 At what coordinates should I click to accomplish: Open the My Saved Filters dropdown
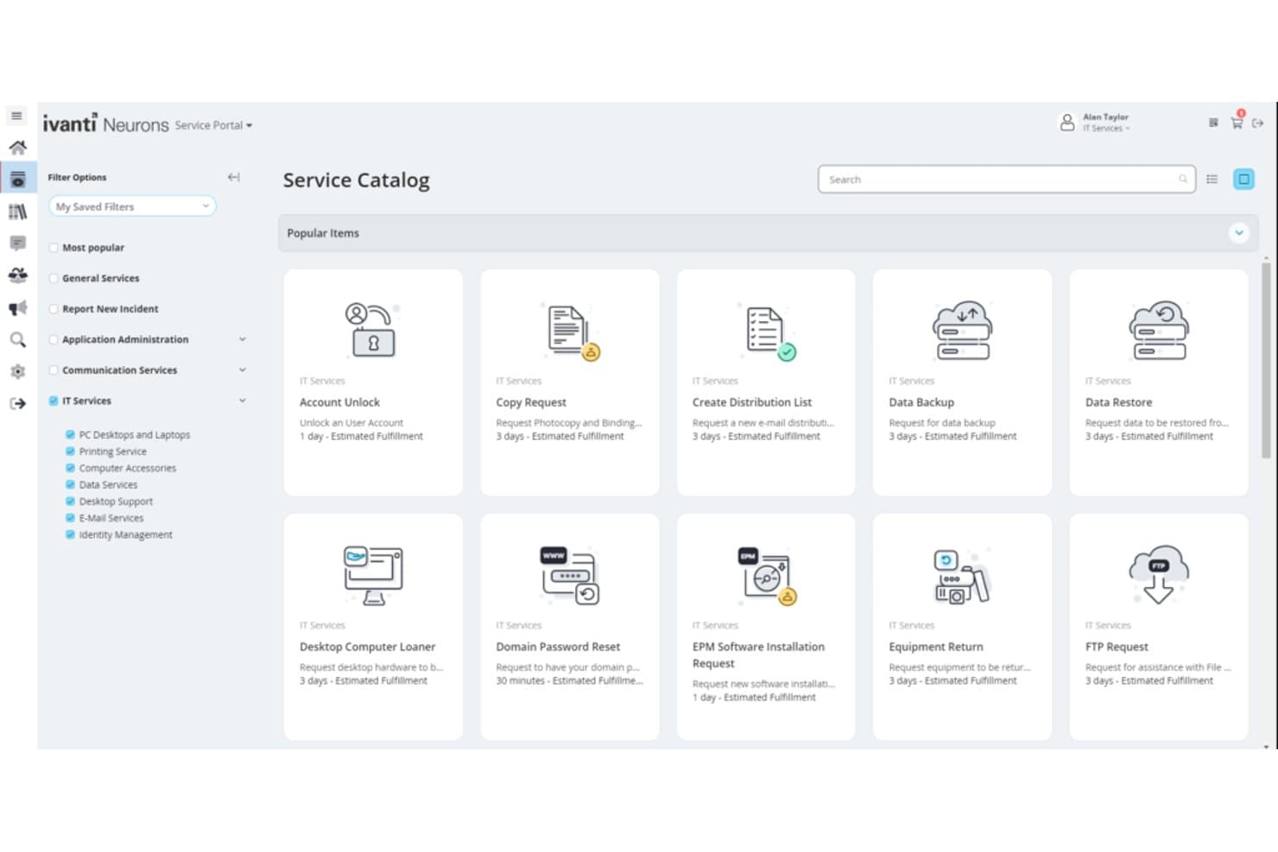coord(132,206)
